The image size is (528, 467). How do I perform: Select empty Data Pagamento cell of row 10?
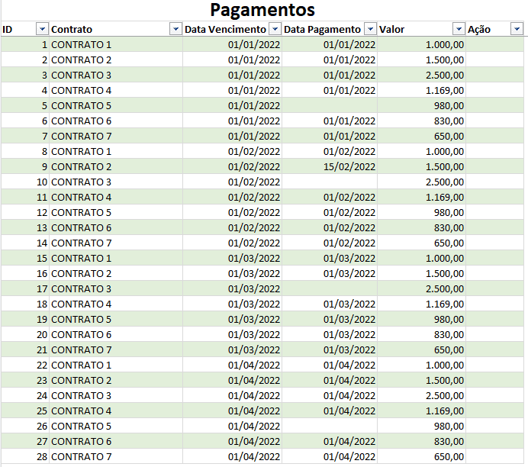pos(330,182)
